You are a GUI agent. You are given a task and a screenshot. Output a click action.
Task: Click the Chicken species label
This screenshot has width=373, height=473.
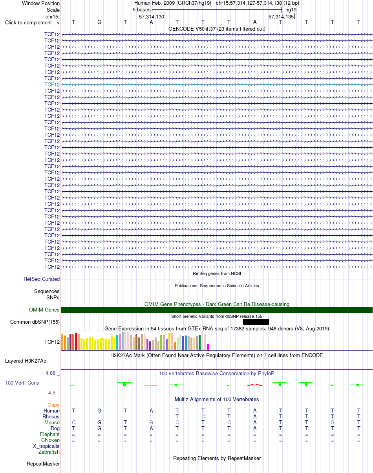[x=51, y=440]
